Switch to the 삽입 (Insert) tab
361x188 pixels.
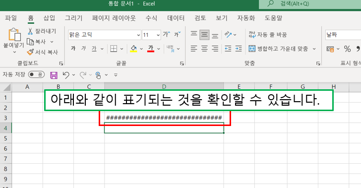[49, 18]
